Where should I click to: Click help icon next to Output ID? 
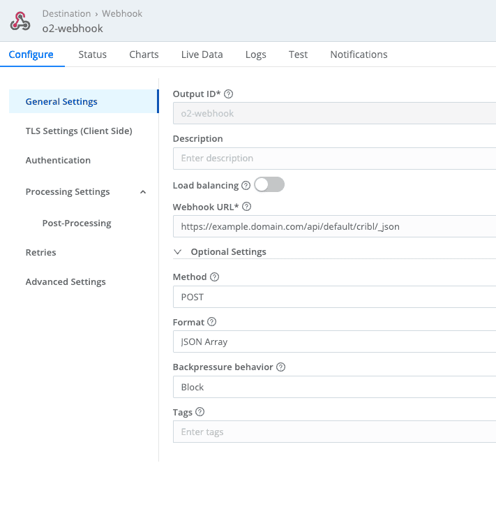pos(228,94)
